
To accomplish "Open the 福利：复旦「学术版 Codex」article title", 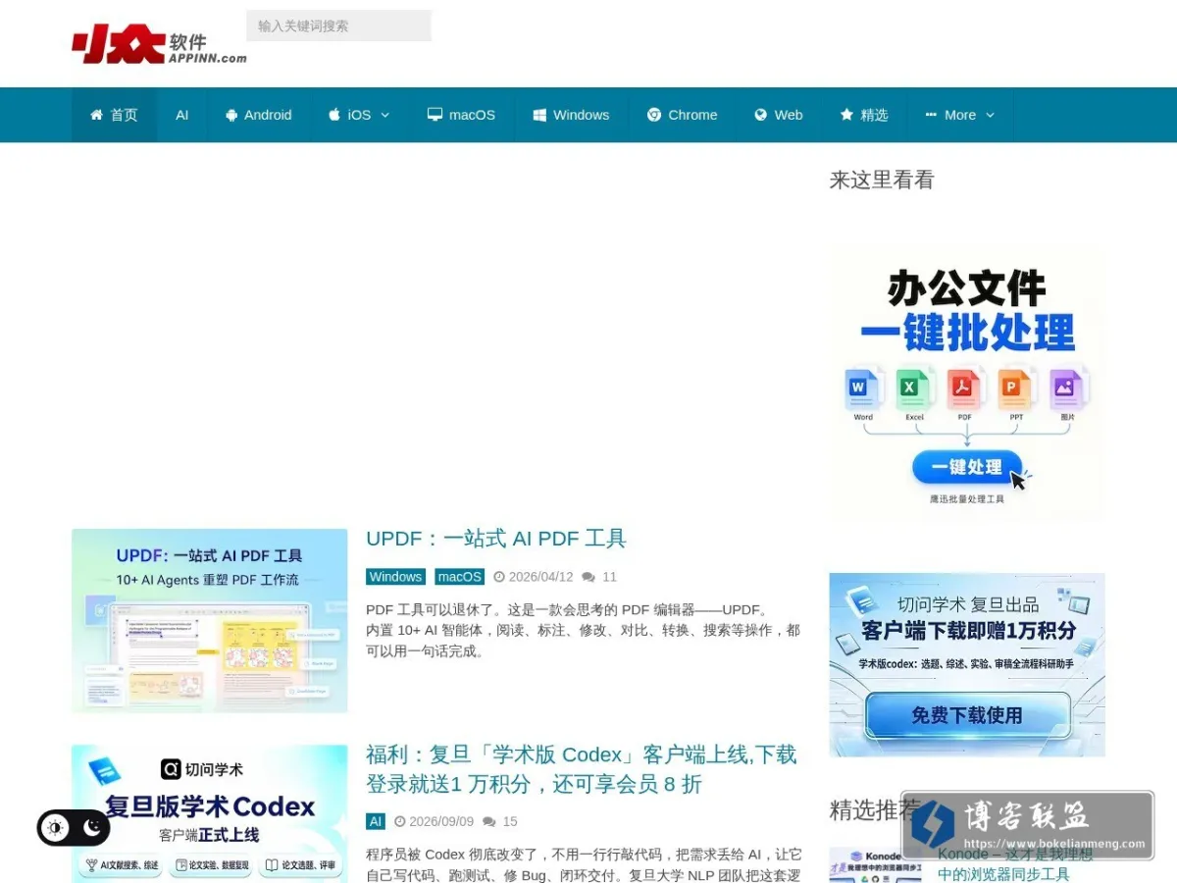I will (582, 769).
